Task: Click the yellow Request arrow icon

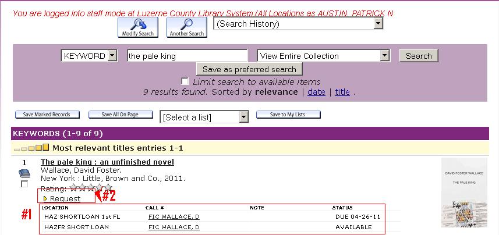Action: (x=45, y=199)
